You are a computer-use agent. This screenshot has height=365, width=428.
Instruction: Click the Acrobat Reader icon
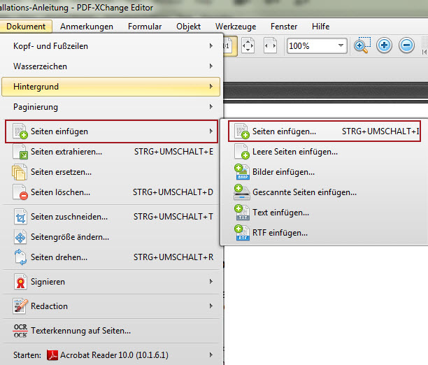[x=52, y=355]
